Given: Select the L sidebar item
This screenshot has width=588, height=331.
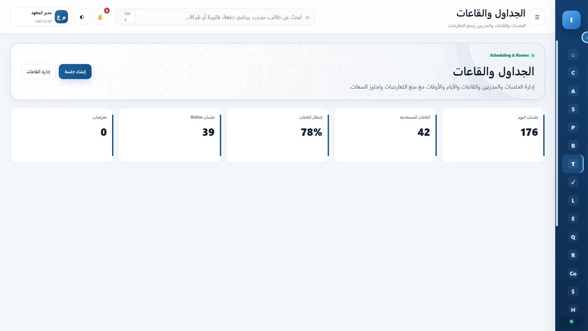Looking at the screenshot, I should point(573,200).
